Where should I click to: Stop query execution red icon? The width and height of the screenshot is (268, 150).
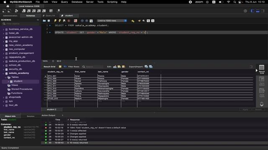click(x=69, y=21)
